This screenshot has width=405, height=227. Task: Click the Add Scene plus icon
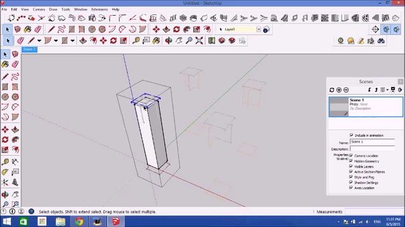339,90
